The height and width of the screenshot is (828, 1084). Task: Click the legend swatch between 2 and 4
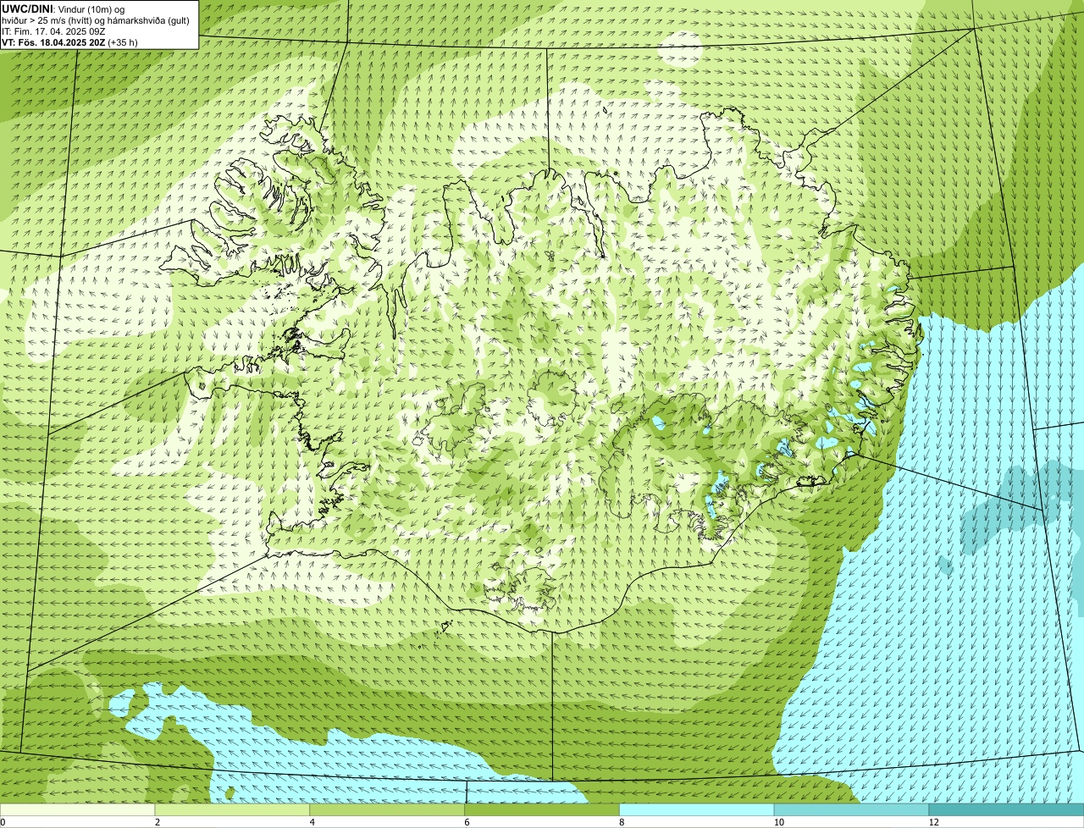tap(233, 810)
